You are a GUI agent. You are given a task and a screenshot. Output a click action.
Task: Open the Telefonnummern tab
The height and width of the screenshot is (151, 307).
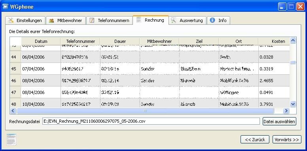[x=109, y=20]
